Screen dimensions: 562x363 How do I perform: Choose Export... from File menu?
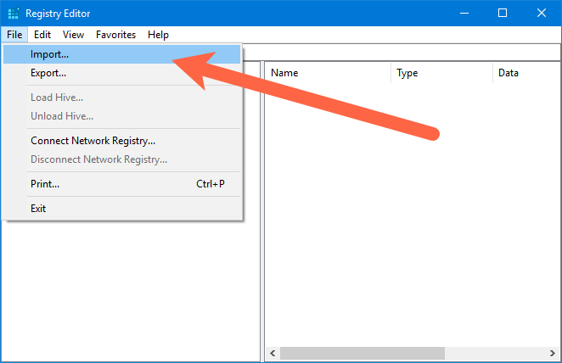coord(122,73)
